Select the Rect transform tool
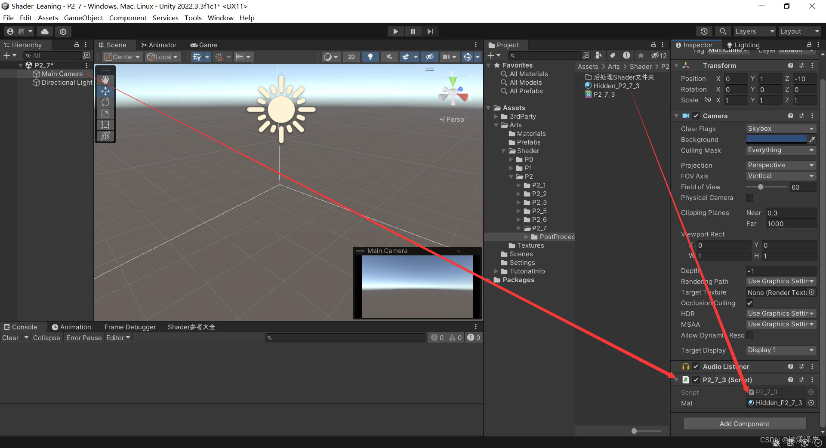Image resolution: width=826 pixels, height=448 pixels. (105, 125)
